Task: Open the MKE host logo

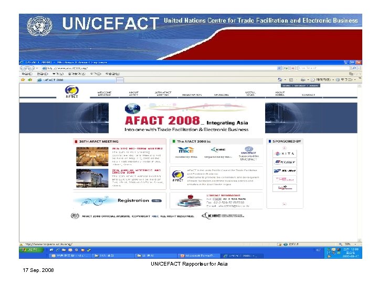Action: coord(186,150)
